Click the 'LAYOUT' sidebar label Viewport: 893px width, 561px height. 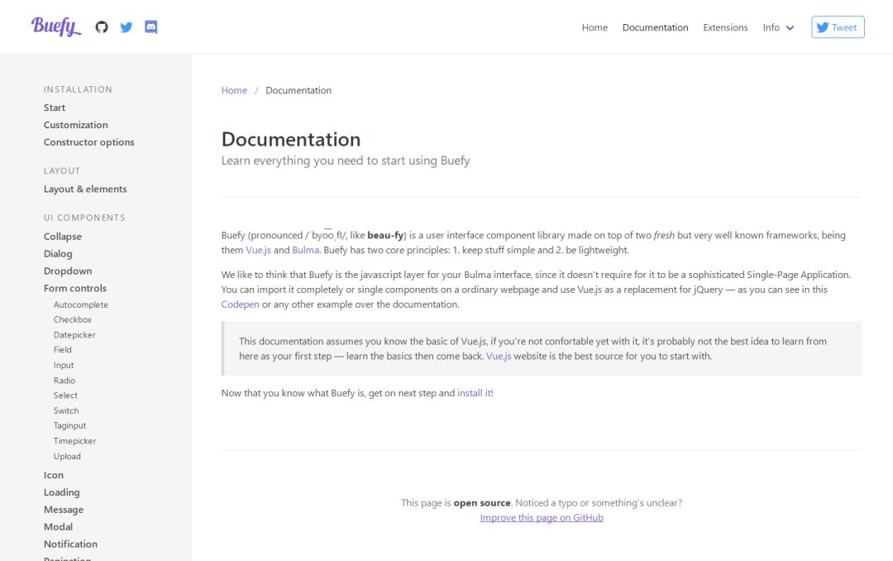(x=61, y=170)
